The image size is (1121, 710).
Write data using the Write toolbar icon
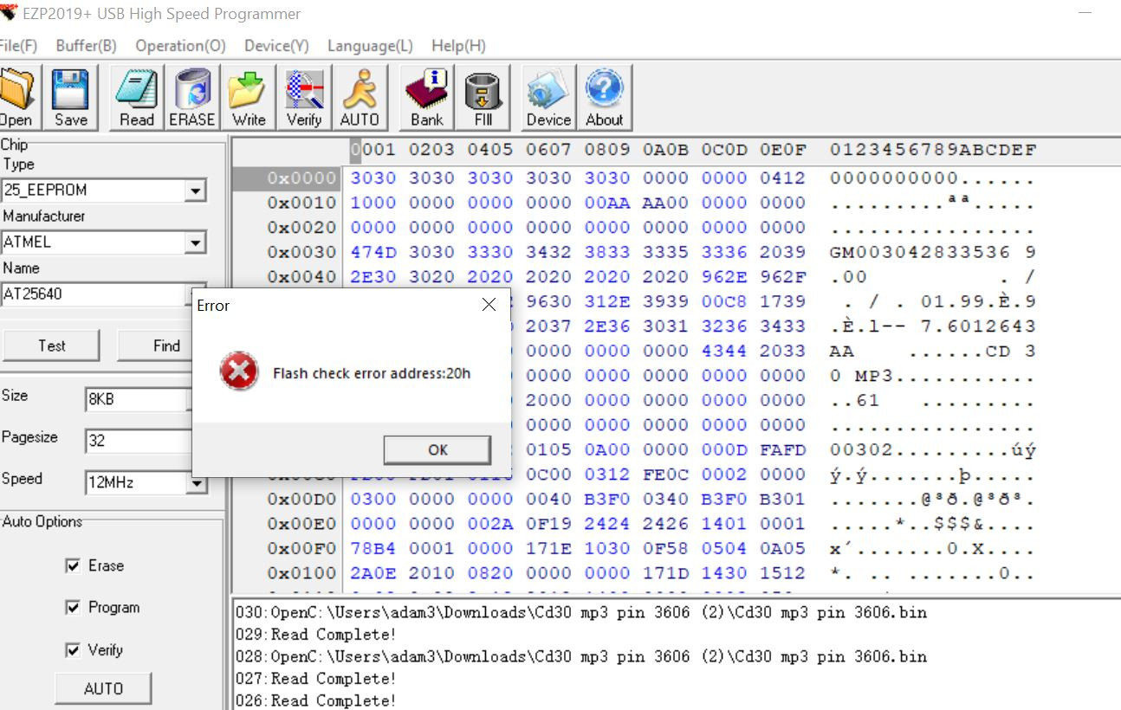[248, 95]
